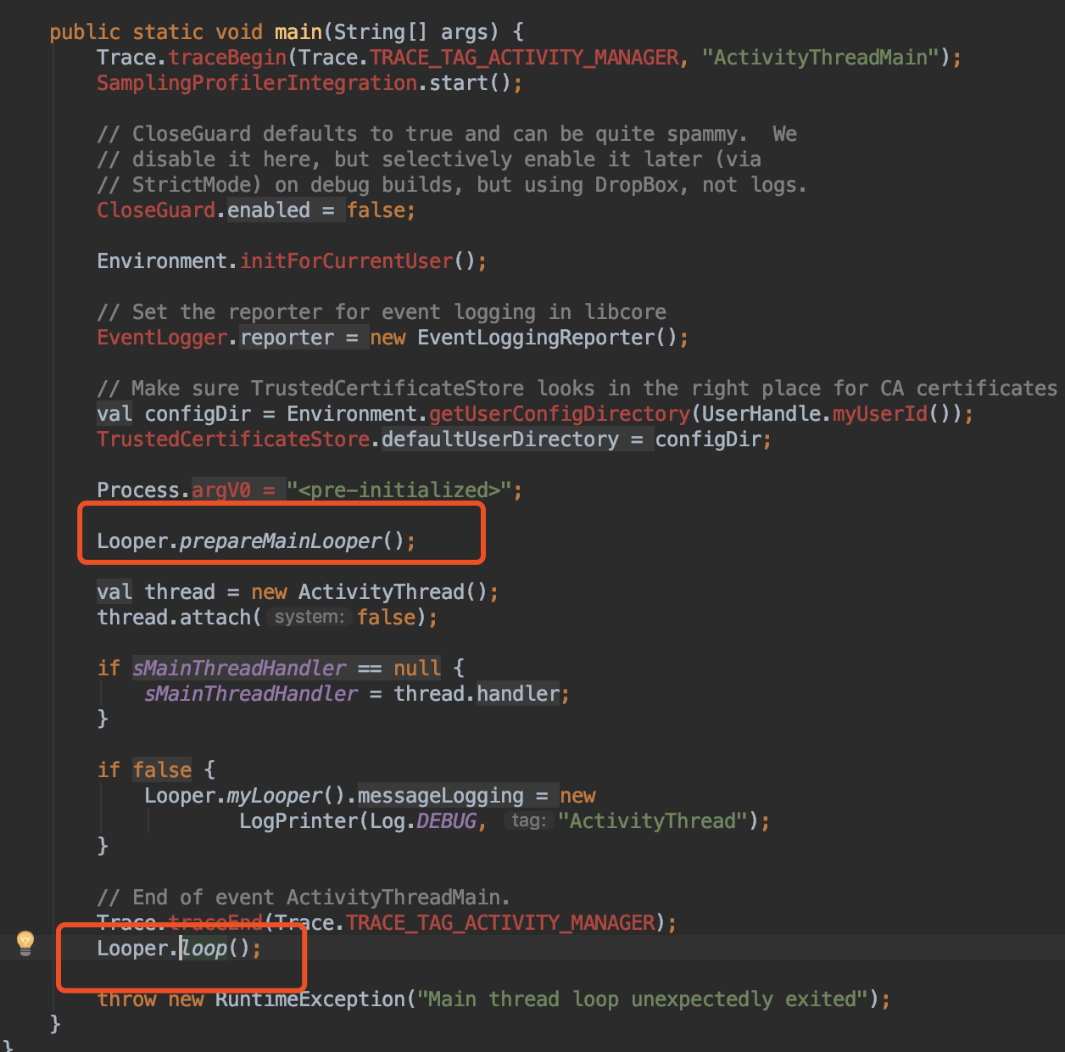Click the 'system:' parameter hint
The image size is (1065, 1052).
tap(309, 617)
